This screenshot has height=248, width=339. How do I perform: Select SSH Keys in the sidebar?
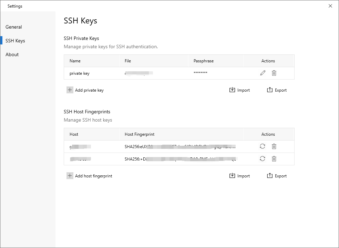pyautogui.click(x=15, y=41)
